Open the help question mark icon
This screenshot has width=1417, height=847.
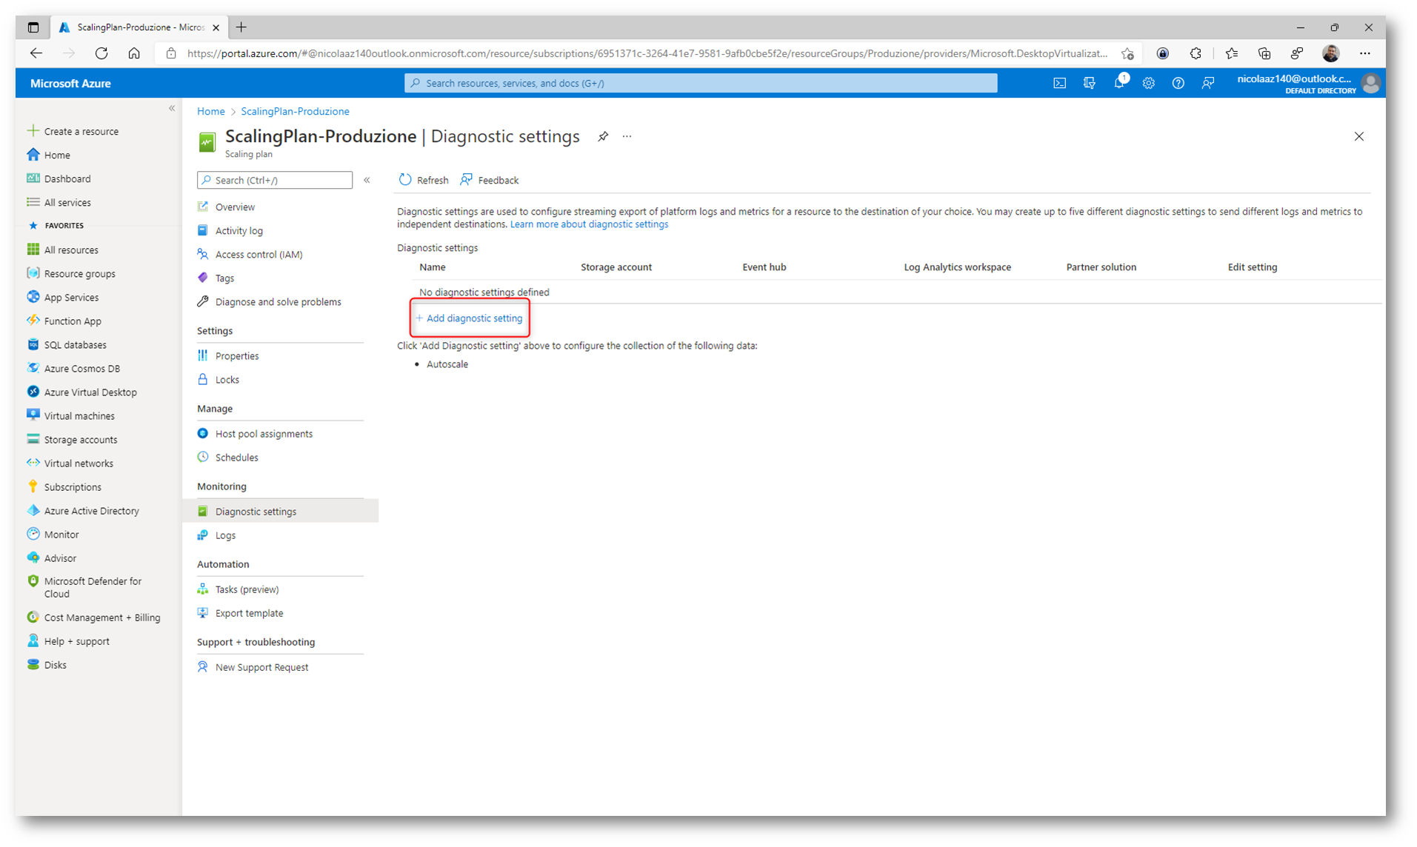[1178, 84]
